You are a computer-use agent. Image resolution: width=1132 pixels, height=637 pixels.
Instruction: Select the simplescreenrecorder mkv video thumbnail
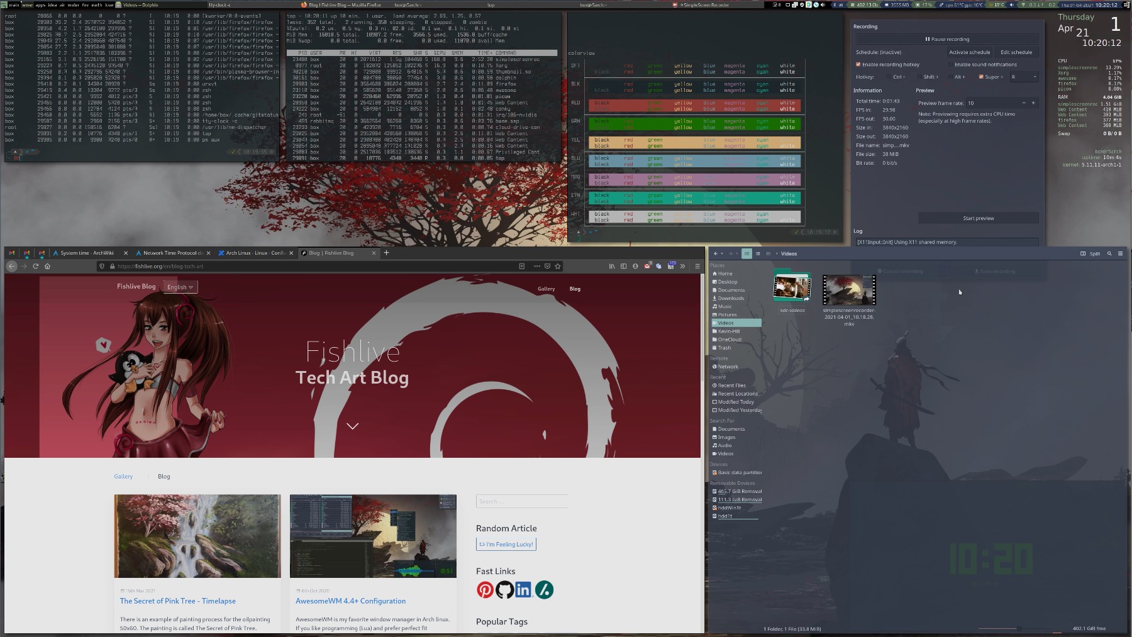click(849, 290)
